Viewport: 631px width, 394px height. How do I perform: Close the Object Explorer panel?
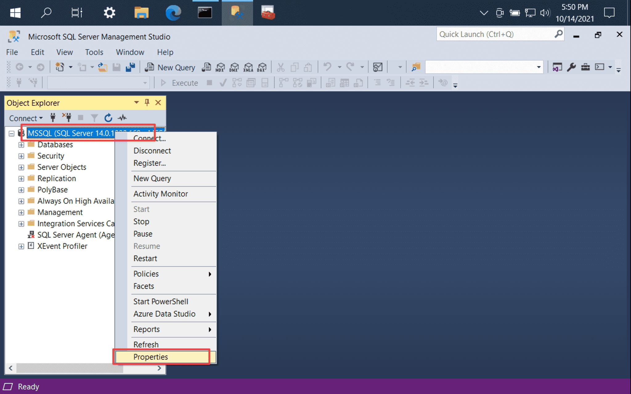pyautogui.click(x=158, y=103)
